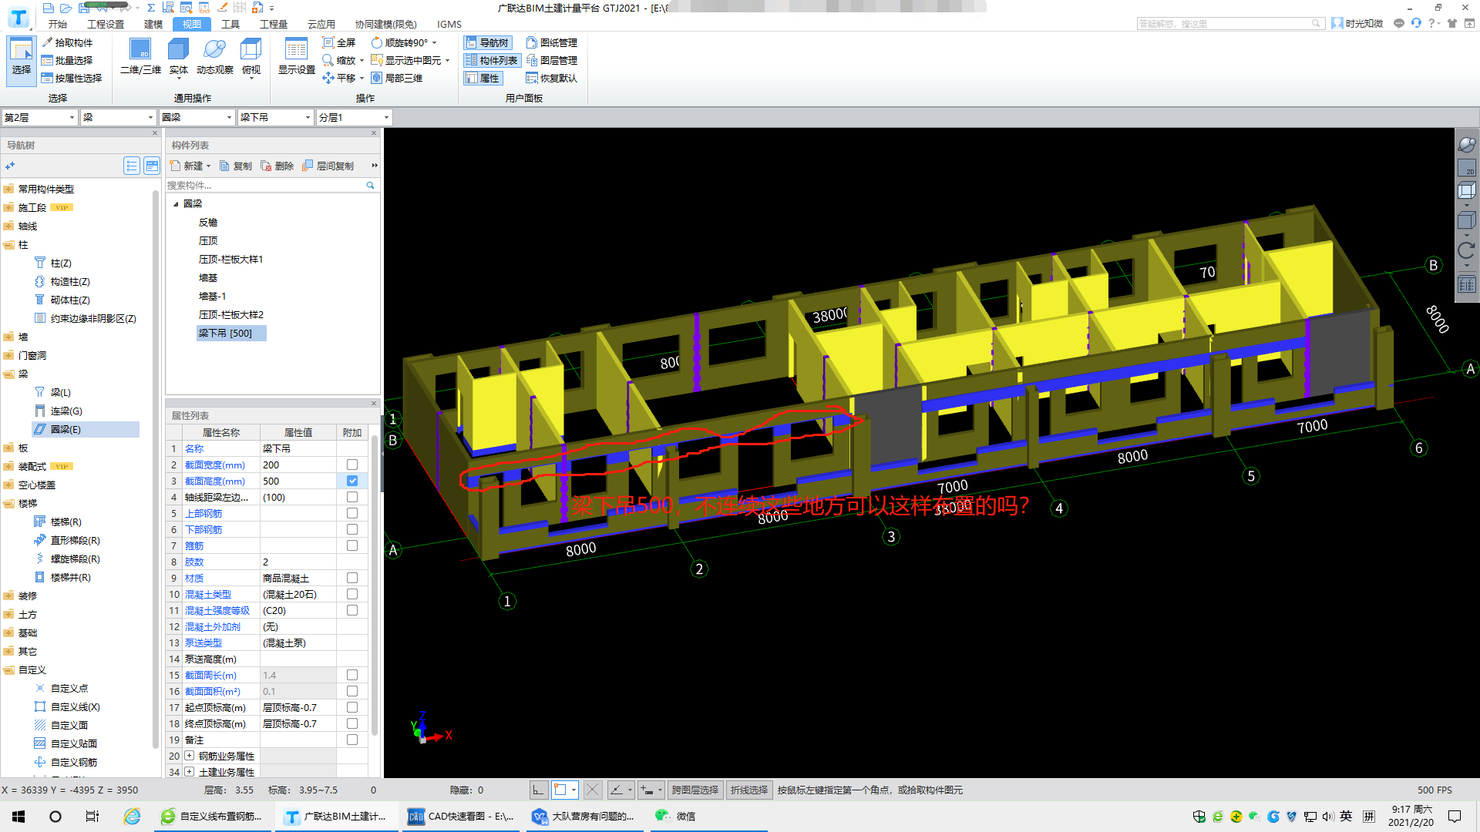
Task: Toggle 构件列表 panel visibility
Action: 492,60
